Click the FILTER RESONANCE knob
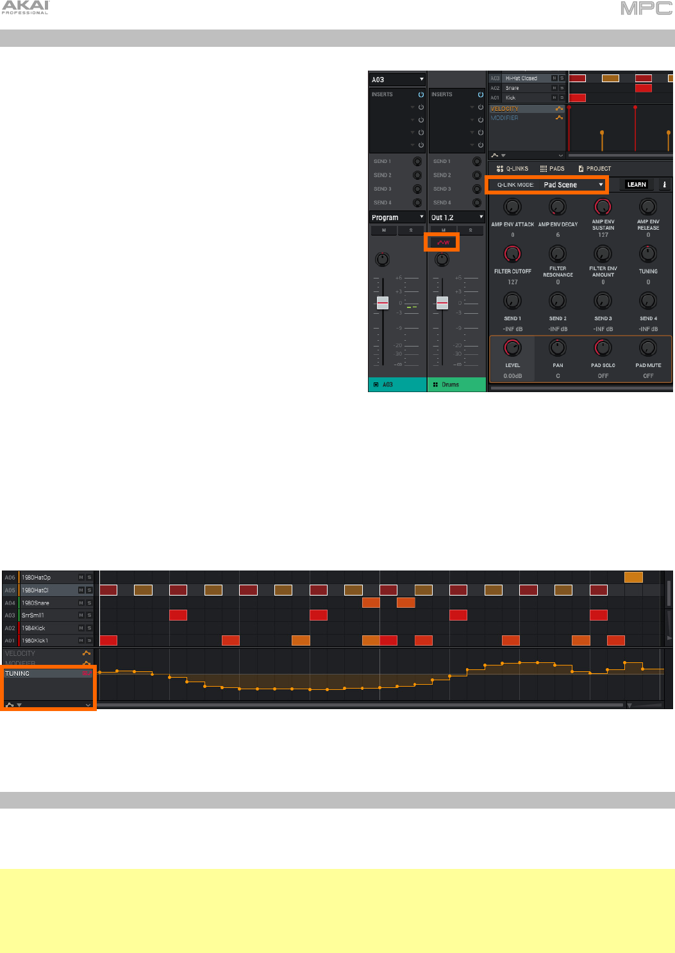The height and width of the screenshot is (953, 675). point(558,254)
